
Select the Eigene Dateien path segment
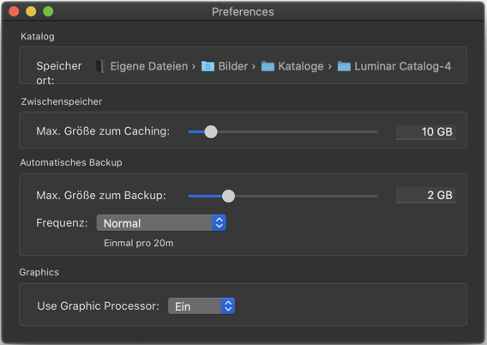(149, 66)
